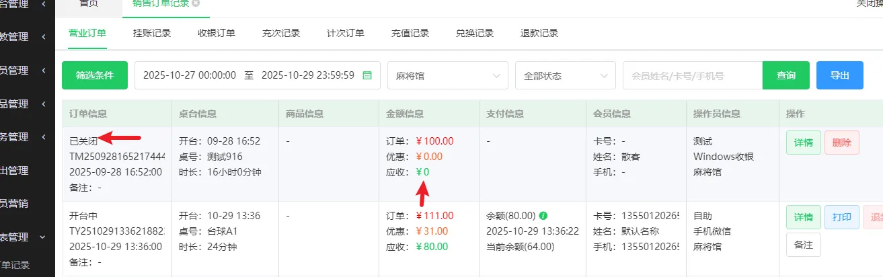This screenshot has width=883, height=277.
Task: Delete the closed order with 删除 button
Action: click(x=841, y=143)
